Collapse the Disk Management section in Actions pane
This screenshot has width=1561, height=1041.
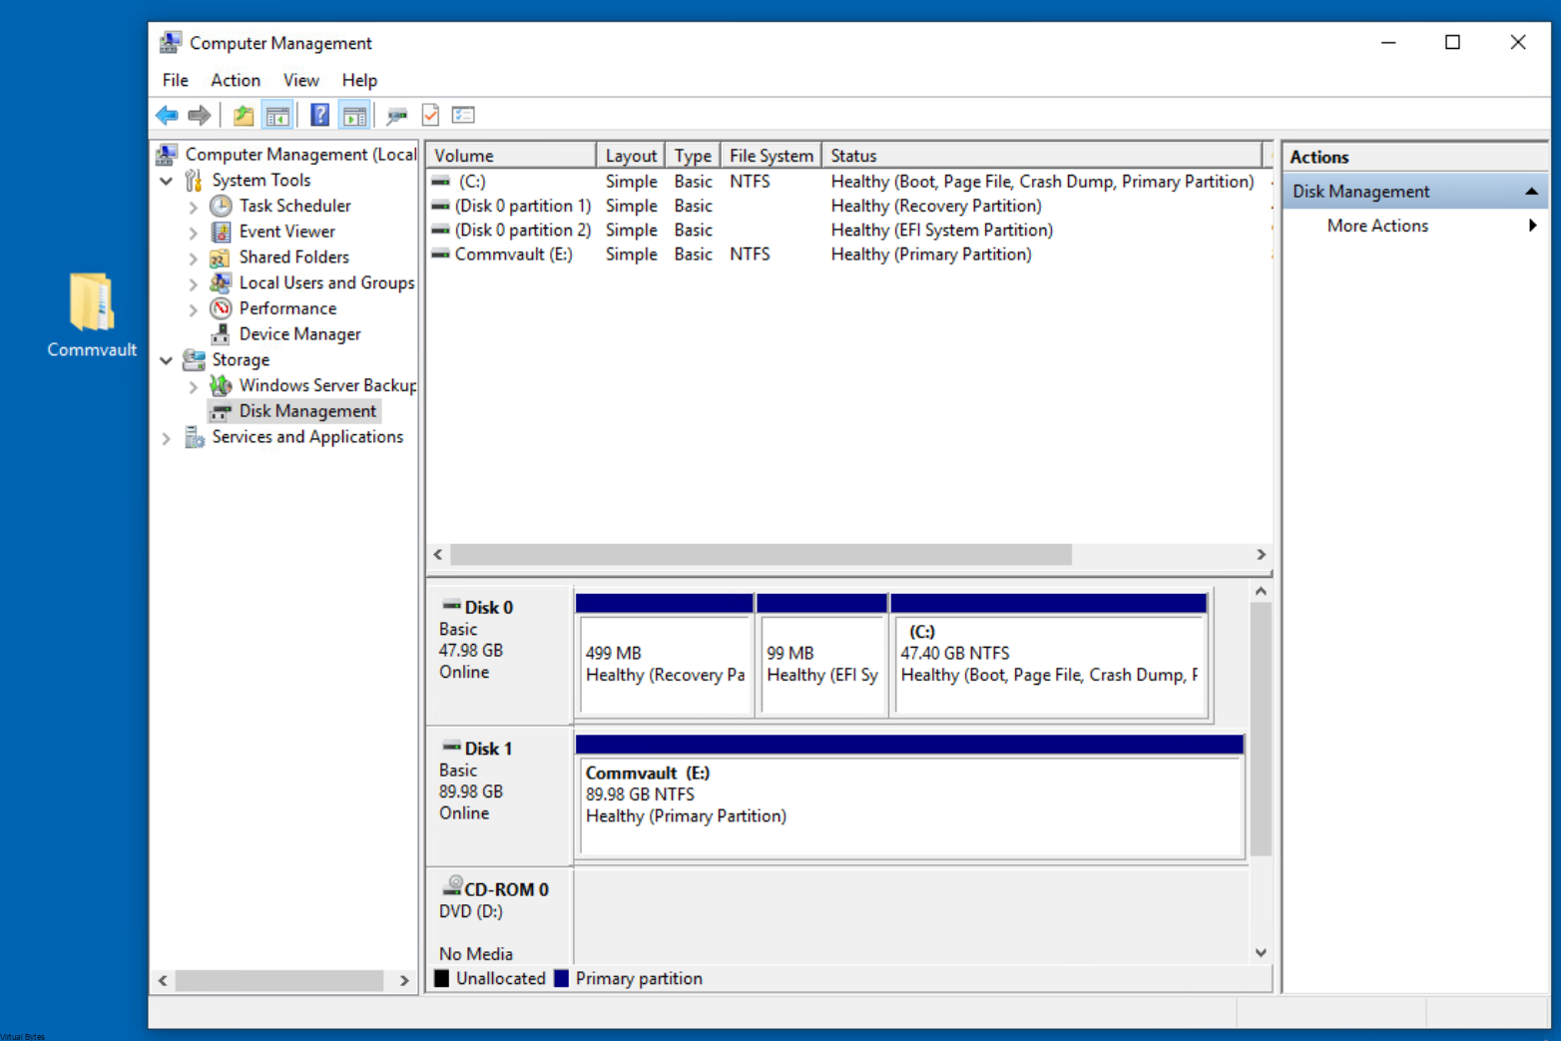pyautogui.click(x=1532, y=191)
